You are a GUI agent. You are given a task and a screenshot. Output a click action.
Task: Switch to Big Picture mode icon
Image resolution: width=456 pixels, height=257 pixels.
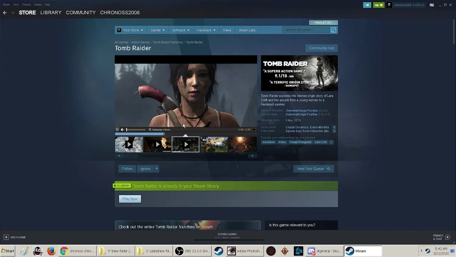(x=432, y=5)
